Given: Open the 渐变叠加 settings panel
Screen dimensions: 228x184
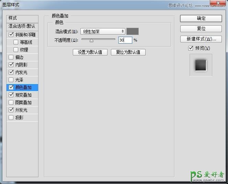Looking at the screenshot, I should (23, 95).
